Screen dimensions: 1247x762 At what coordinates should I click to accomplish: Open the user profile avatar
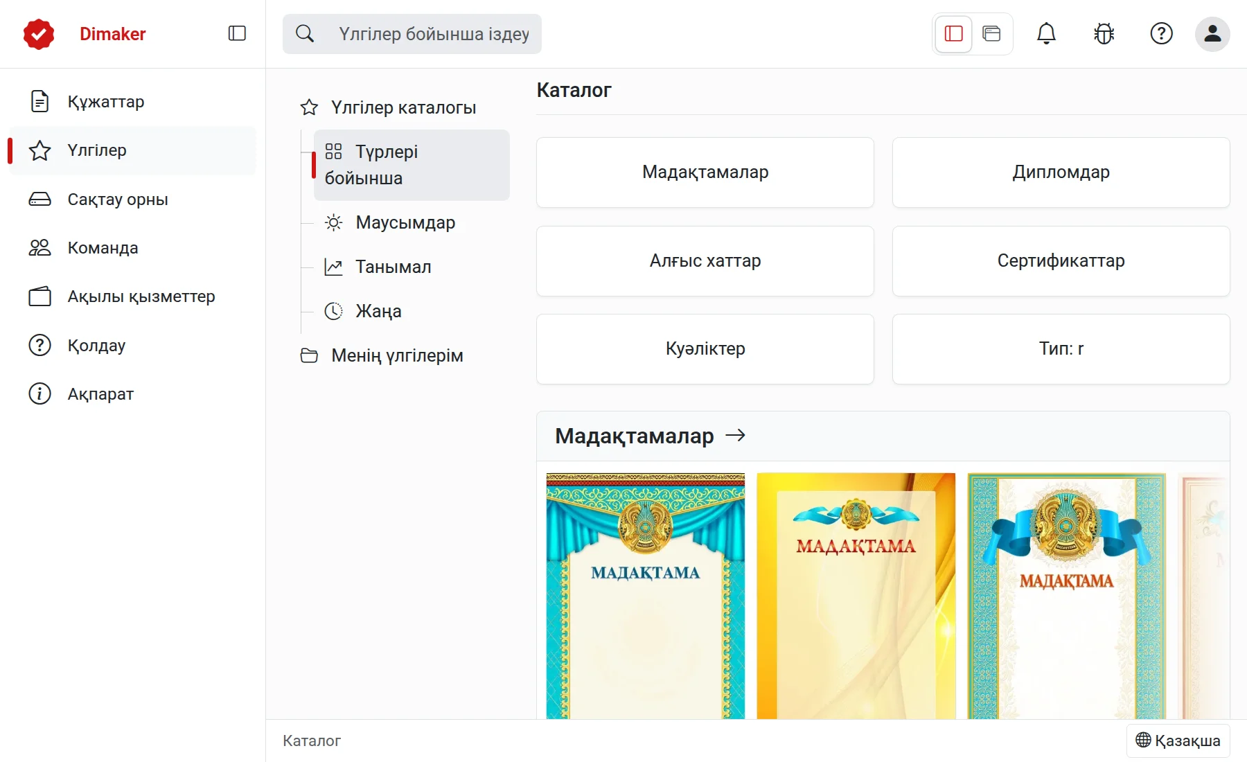tap(1212, 33)
